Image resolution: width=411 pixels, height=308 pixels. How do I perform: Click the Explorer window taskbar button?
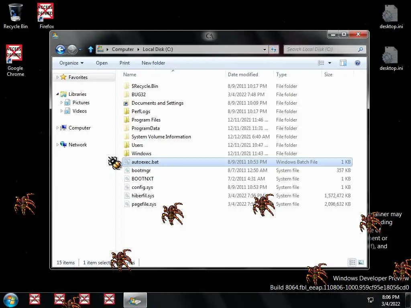click(135, 300)
